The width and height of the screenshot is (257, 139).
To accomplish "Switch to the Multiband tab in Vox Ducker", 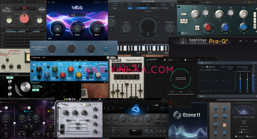I will point(24,7).
